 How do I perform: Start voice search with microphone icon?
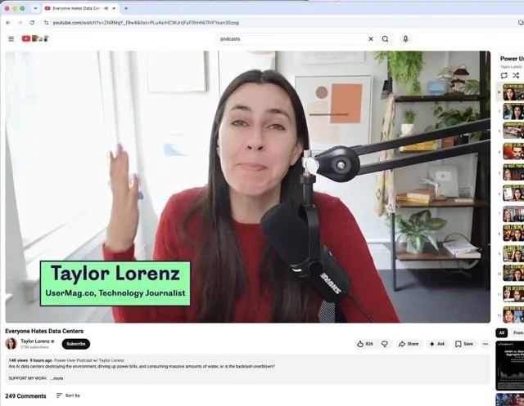(405, 39)
